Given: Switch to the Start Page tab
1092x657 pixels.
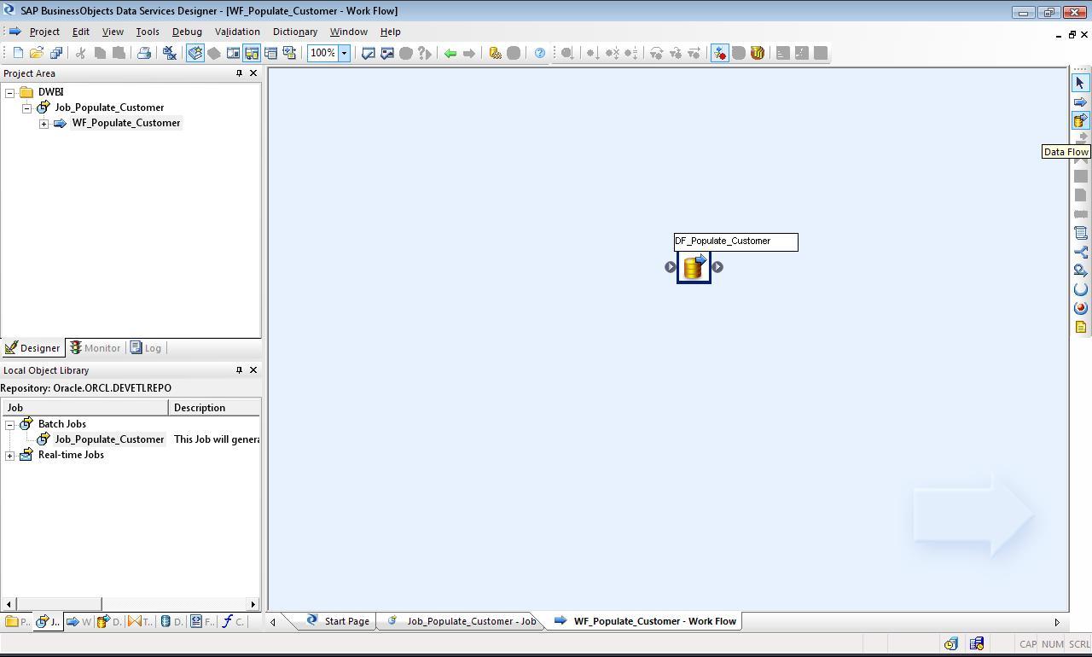Looking at the screenshot, I should [x=338, y=621].
